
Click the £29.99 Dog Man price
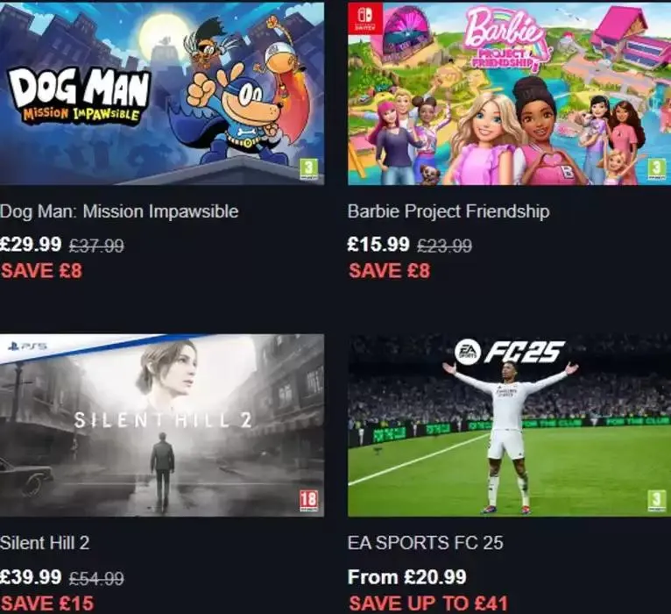(x=31, y=244)
